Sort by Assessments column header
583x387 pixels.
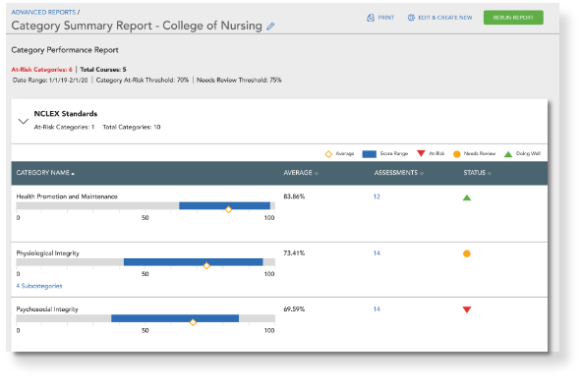398,173
